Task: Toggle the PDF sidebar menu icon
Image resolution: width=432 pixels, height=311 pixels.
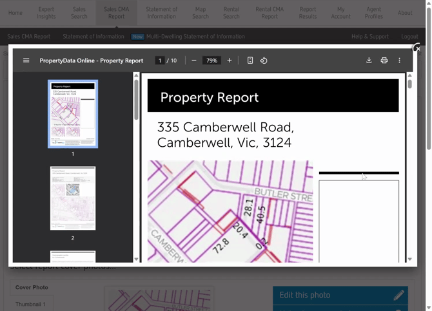Action: [26, 61]
